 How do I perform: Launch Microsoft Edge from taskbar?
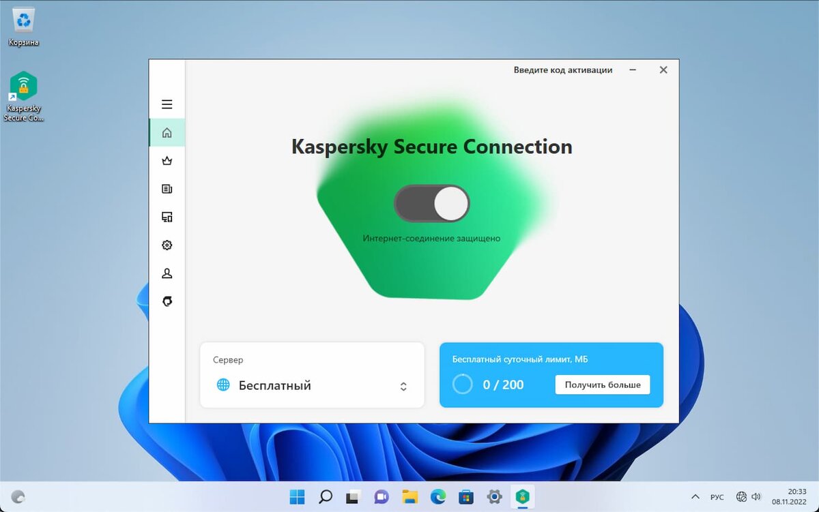[437, 497]
